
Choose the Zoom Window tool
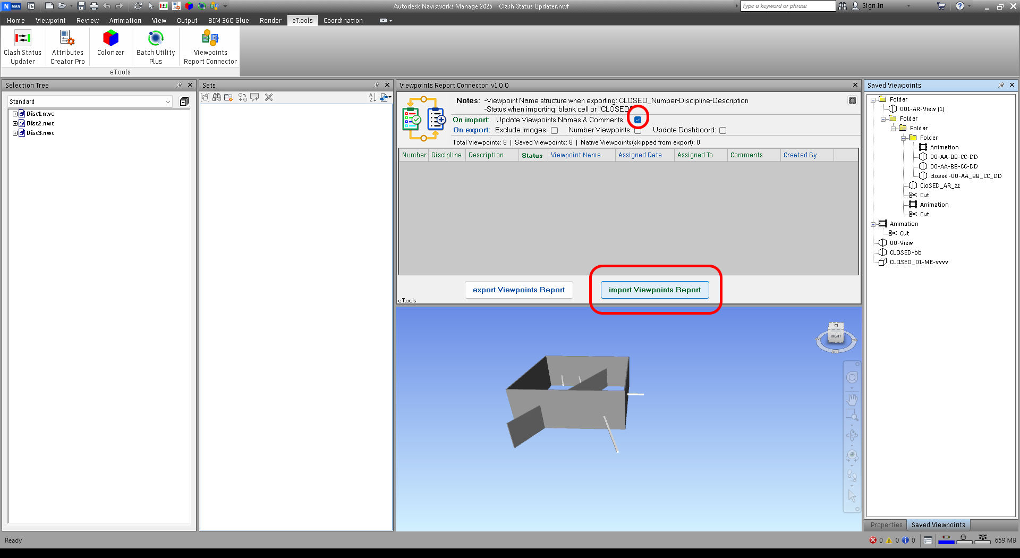click(852, 415)
